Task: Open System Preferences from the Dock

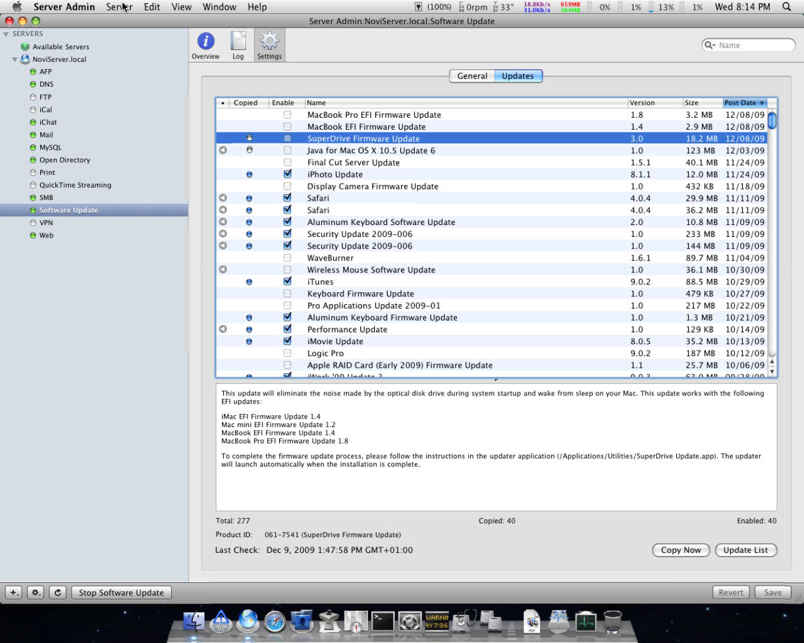Action: click(x=410, y=621)
